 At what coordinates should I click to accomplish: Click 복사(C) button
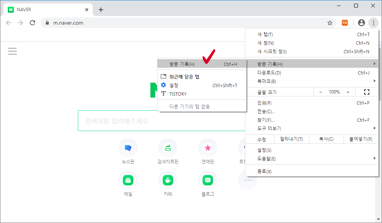click(326, 139)
